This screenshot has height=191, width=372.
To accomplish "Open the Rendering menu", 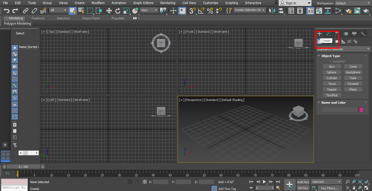I will [x=168, y=3].
